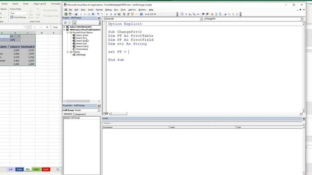Viewport: 312px width, 175px height.
Task: Click blue Help question mark icon
Action: coord(141,14)
